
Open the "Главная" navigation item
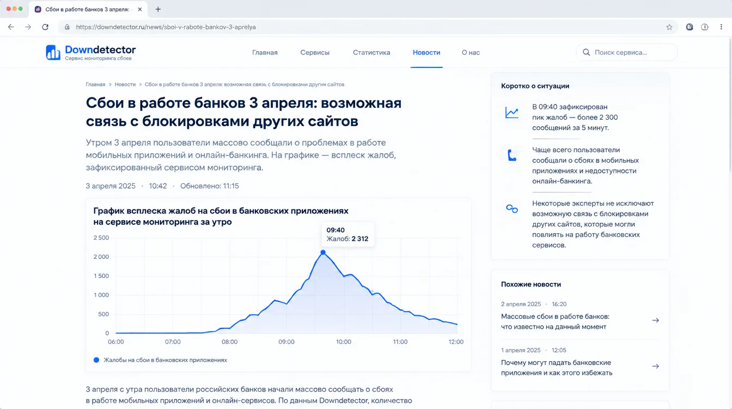click(265, 53)
